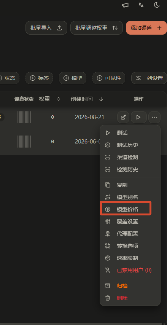Close the three-dots more actions menu
Image resolution: width=167 pixels, height=325 pixels.
[x=154, y=117]
